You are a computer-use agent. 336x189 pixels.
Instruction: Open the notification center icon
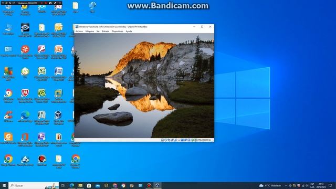point(330,185)
